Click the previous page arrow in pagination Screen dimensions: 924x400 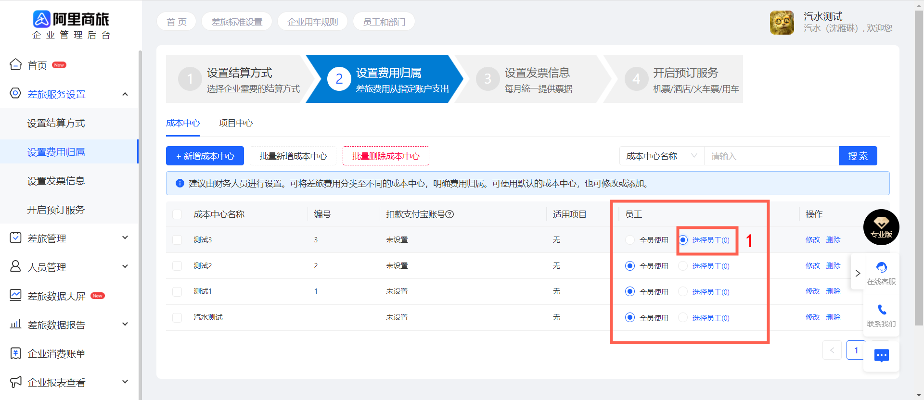pyautogui.click(x=832, y=350)
